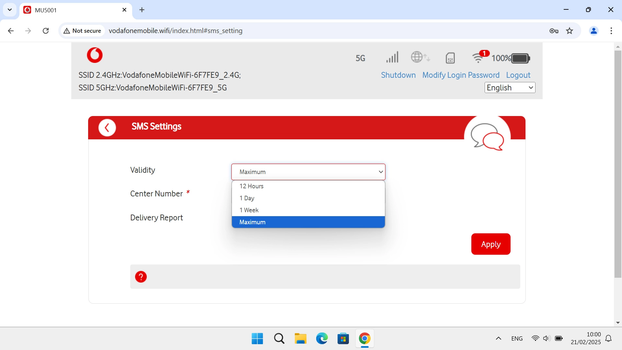Click the red question mark help icon

[141, 277]
